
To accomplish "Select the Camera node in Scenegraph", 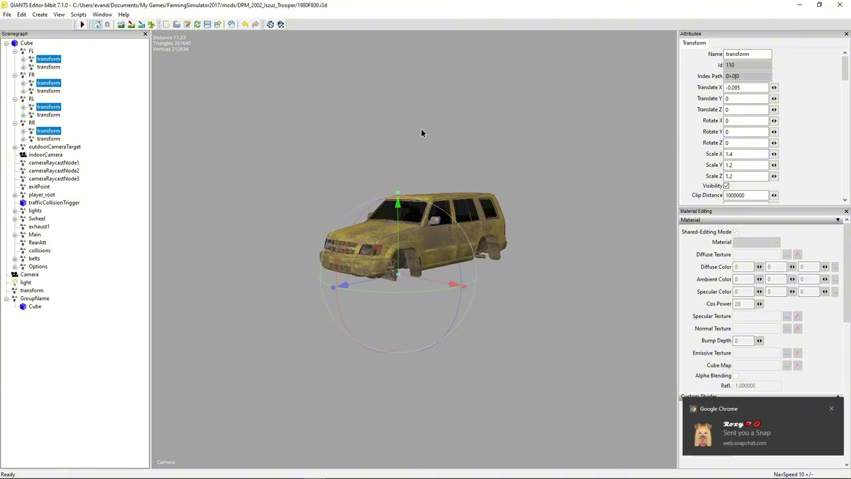I will (x=29, y=275).
